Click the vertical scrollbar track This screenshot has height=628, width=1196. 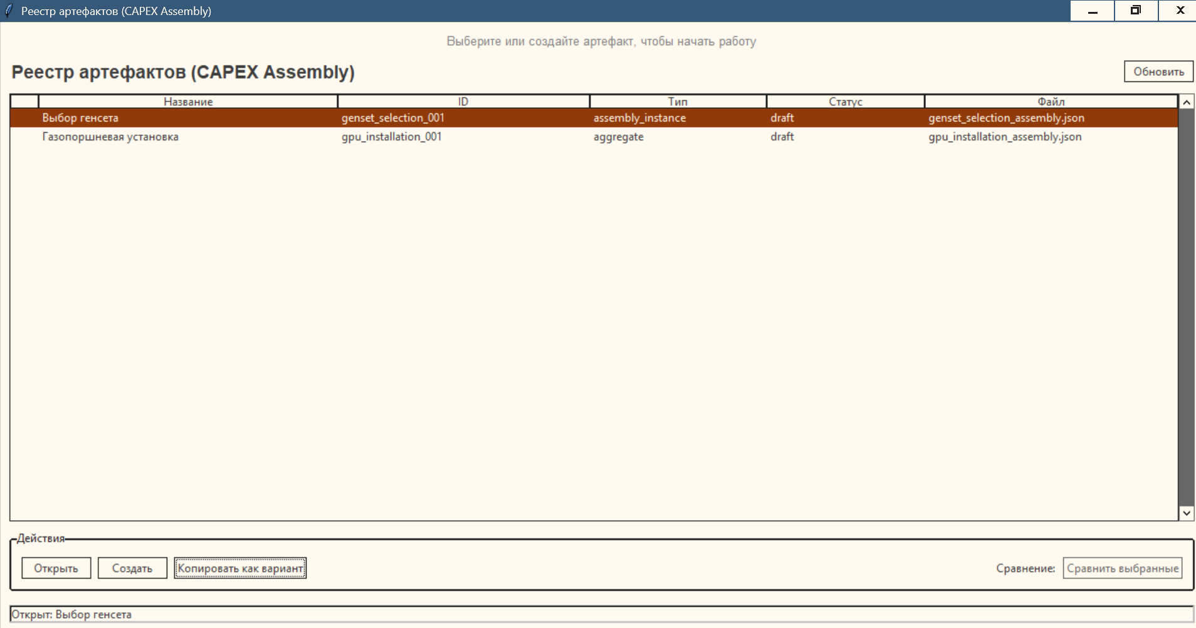pos(1186,307)
